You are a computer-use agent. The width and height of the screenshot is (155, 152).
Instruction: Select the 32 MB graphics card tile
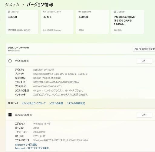[x=57, y=22]
